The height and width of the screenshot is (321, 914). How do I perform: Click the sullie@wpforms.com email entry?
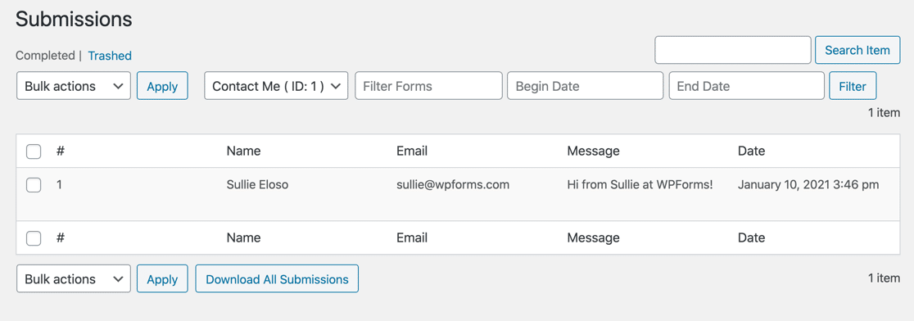[x=453, y=185]
